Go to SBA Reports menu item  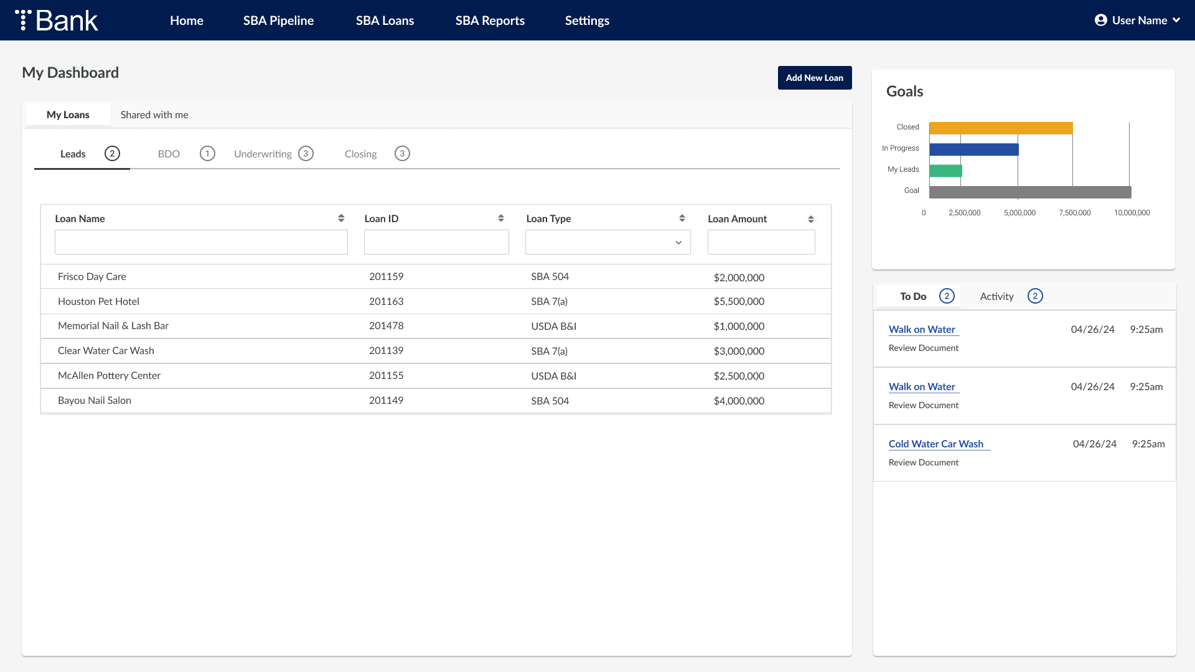click(490, 20)
